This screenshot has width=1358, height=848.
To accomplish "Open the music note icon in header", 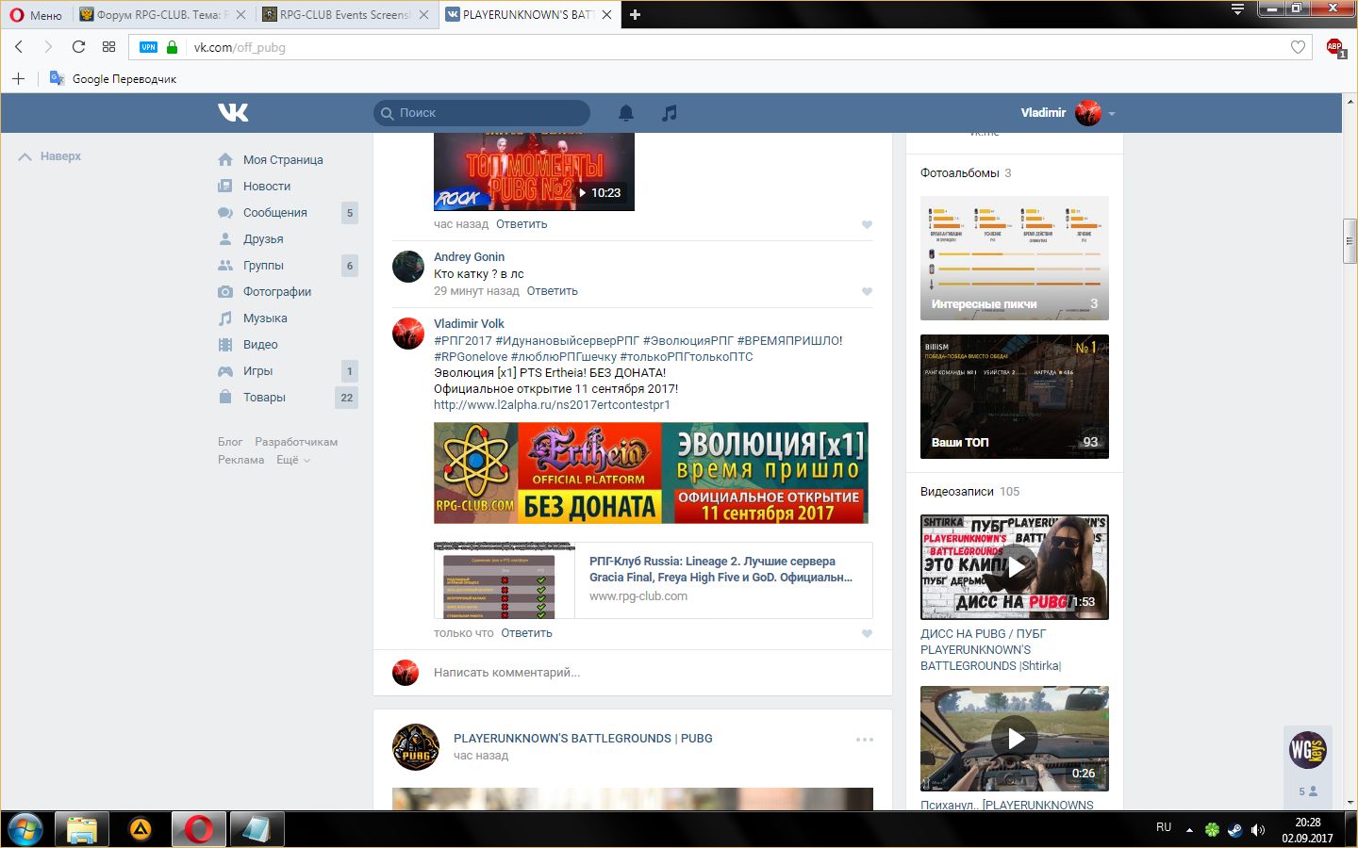I will (x=670, y=113).
